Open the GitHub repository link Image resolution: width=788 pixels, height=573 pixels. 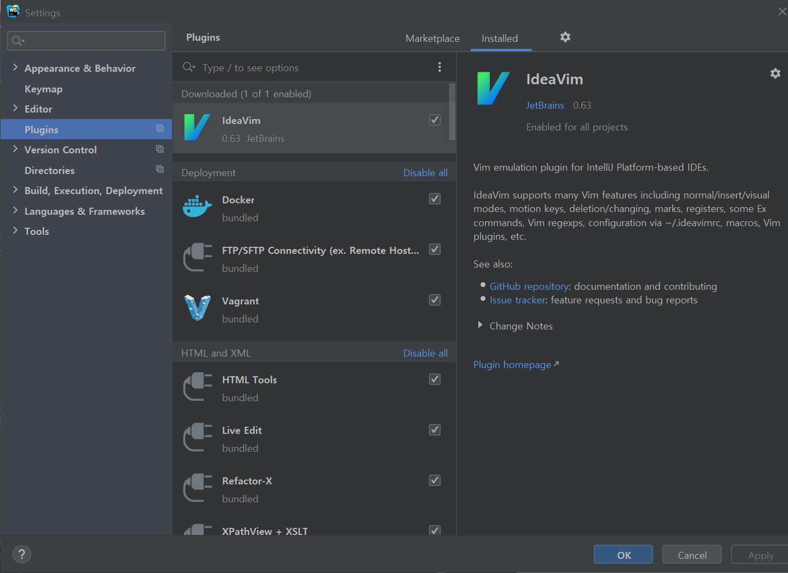pyautogui.click(x=529, y=286)
